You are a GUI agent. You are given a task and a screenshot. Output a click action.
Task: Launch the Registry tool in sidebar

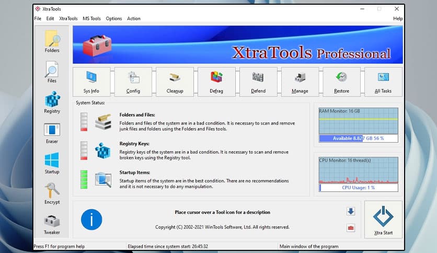click(x=52, y=102)
